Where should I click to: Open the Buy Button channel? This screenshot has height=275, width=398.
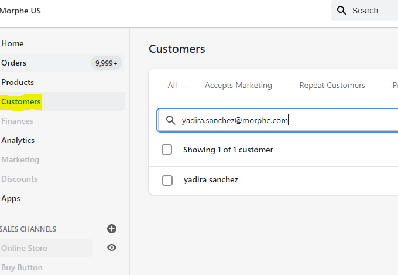click(x=22, y=267)
